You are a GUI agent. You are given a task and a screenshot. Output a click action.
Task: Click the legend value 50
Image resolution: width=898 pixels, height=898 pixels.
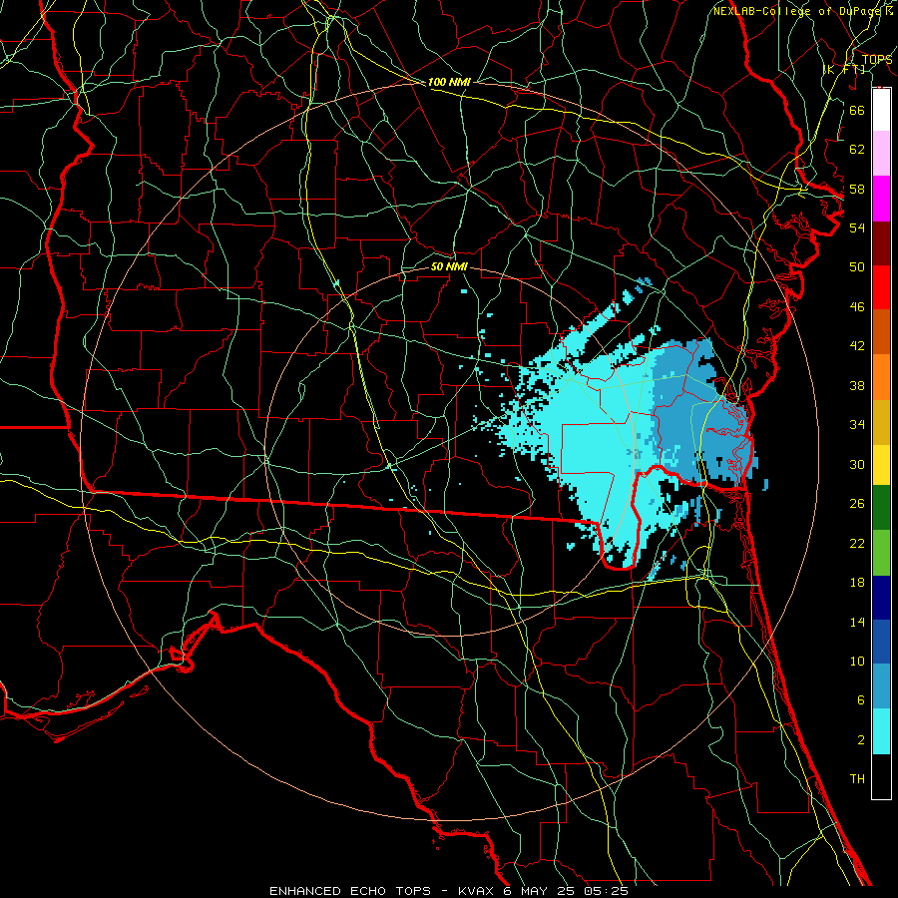[857, 267]
